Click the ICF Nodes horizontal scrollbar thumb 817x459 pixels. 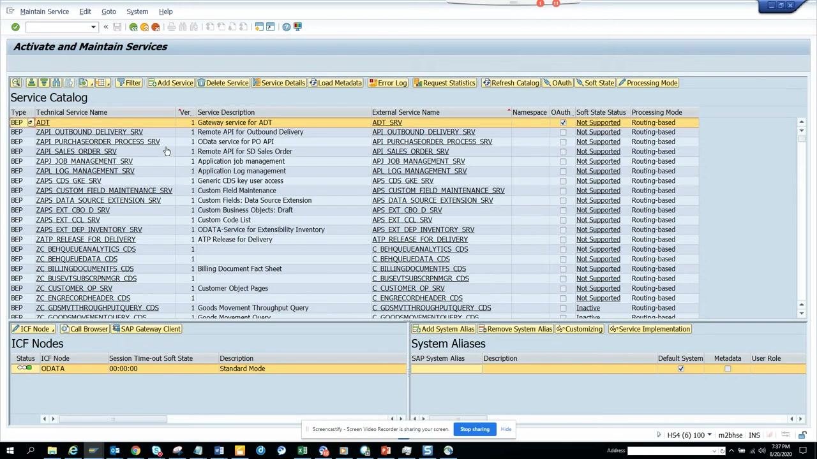[113, 419]
